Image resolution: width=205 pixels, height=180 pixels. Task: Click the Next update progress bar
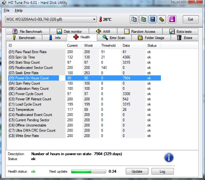(89, 171)
